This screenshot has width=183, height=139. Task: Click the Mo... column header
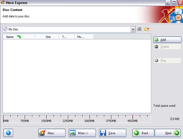point(84,37)
